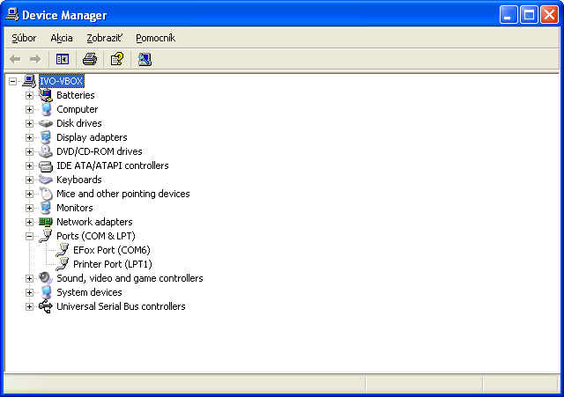This screenshot has width=564, height=397.
Task: Select the Batteries device icon
Action: click(46, 95)
